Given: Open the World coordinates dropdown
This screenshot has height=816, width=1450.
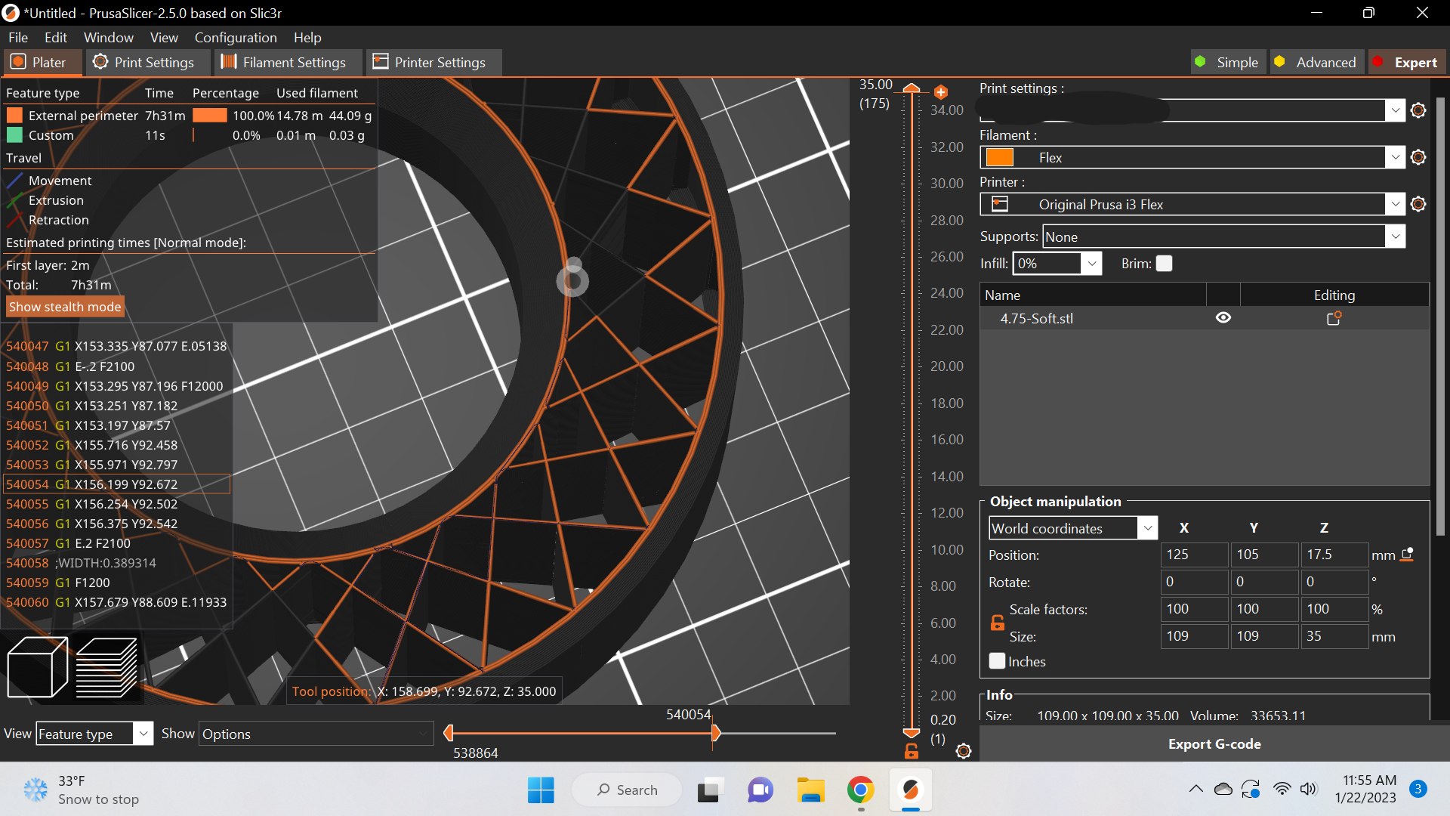Looking at the screenshot, I should (x=1147, y=527).
